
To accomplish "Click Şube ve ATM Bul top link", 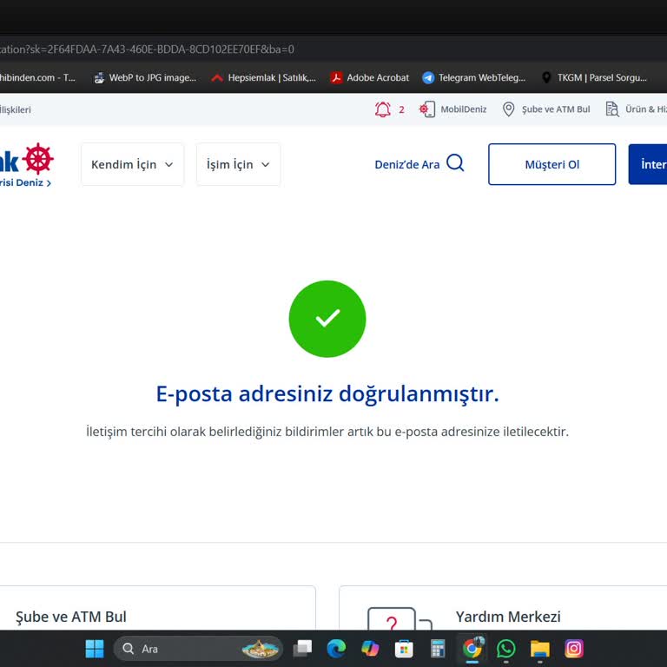I will click(x=556, y=109).
